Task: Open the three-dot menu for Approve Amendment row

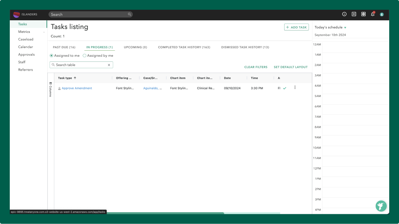Action: point(295,88)
